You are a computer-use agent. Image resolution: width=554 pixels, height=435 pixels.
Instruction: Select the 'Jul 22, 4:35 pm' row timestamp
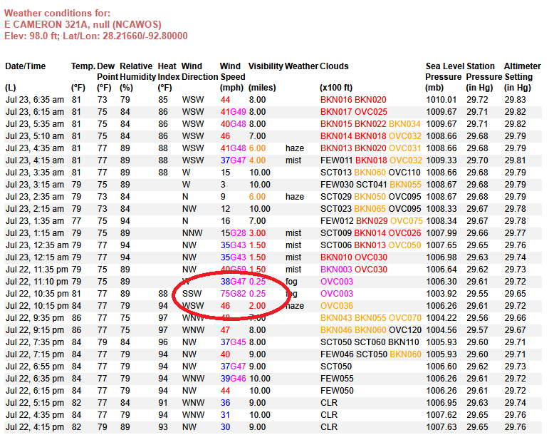point(35,415)
